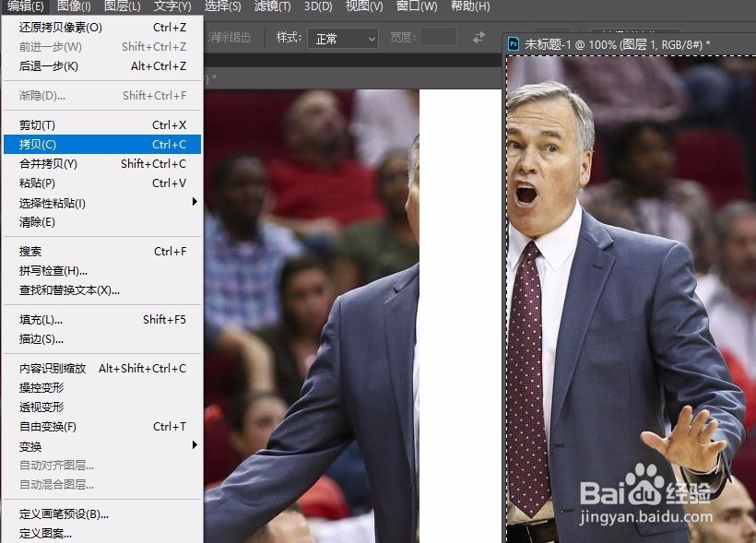This screenshot has width=756, height=543.
Task: Open the 滤镜(T) menu
Action: (272, 6)
